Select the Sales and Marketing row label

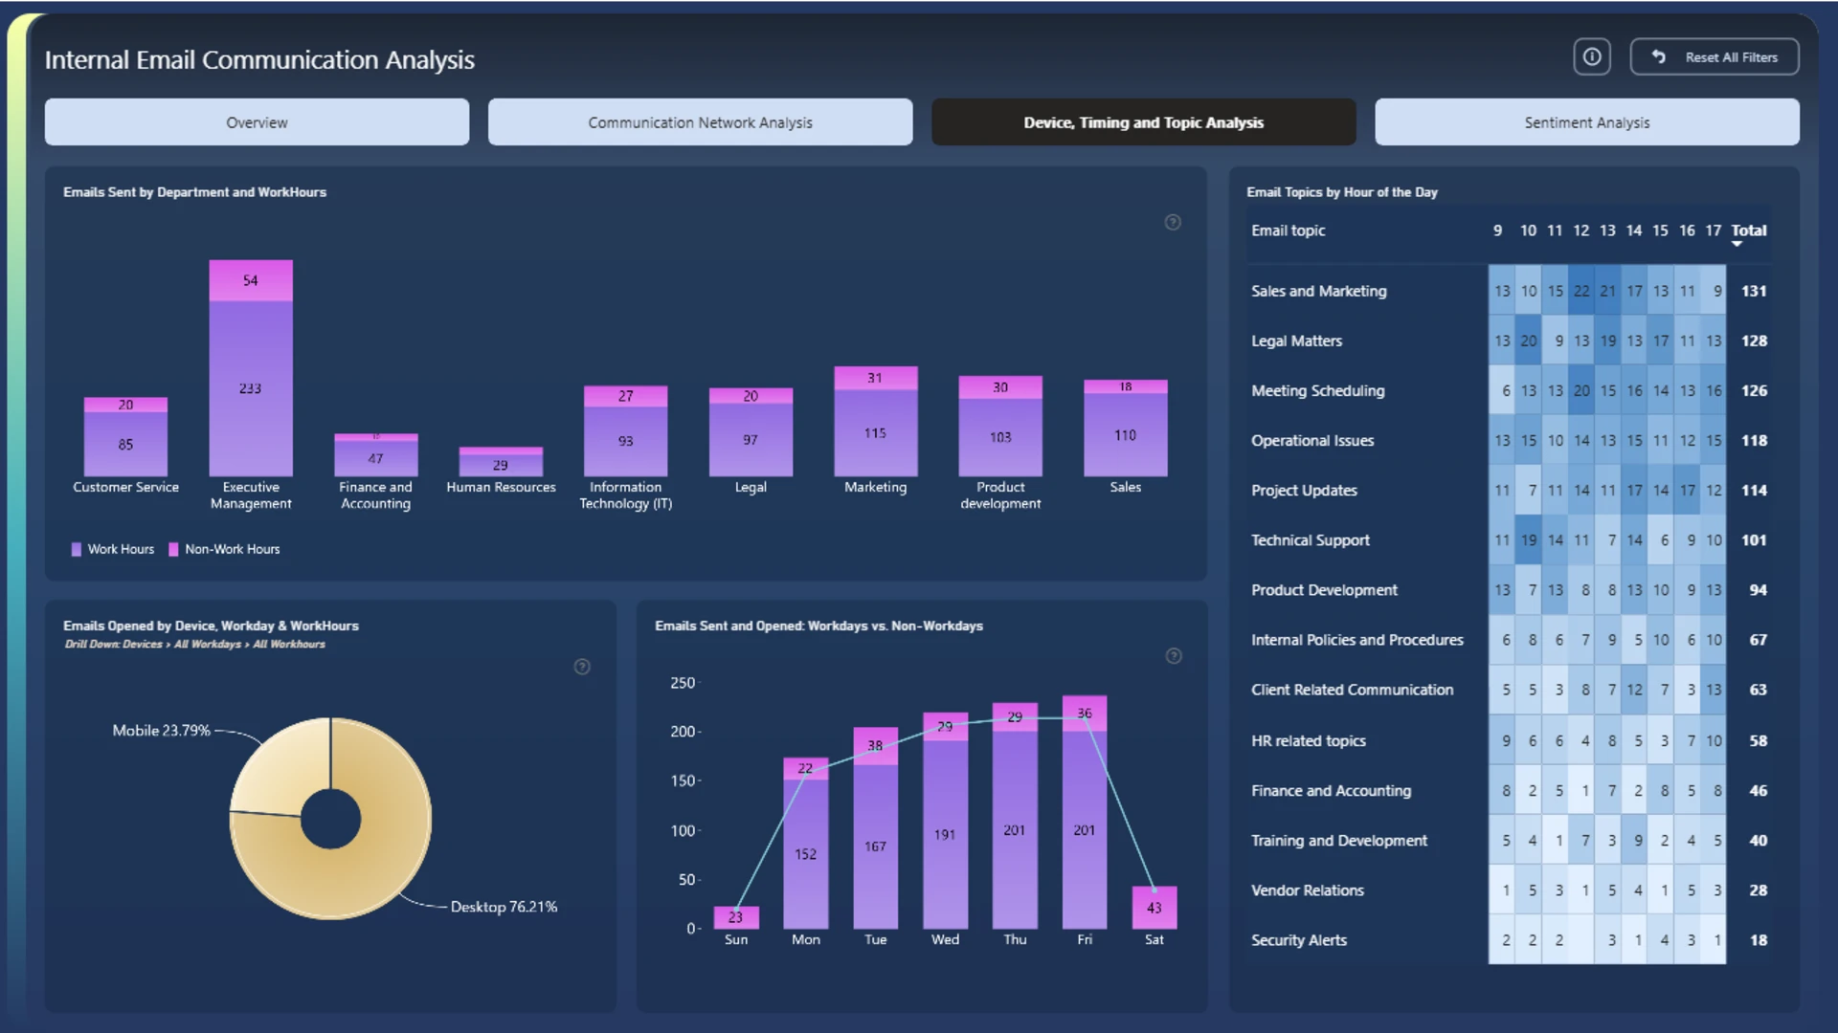click(x=1318, y=291)
